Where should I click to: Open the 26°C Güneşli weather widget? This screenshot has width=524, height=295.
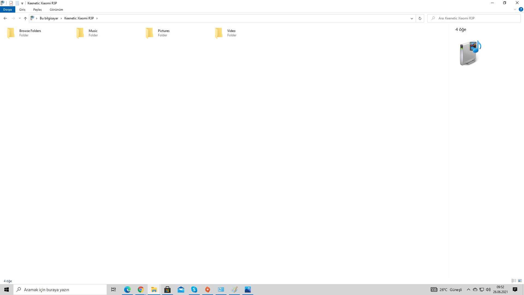[x=446, y=290]
